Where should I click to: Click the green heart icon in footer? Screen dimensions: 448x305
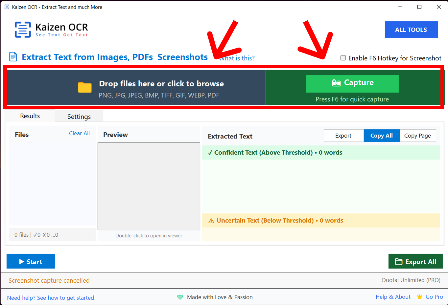(180, 297)
